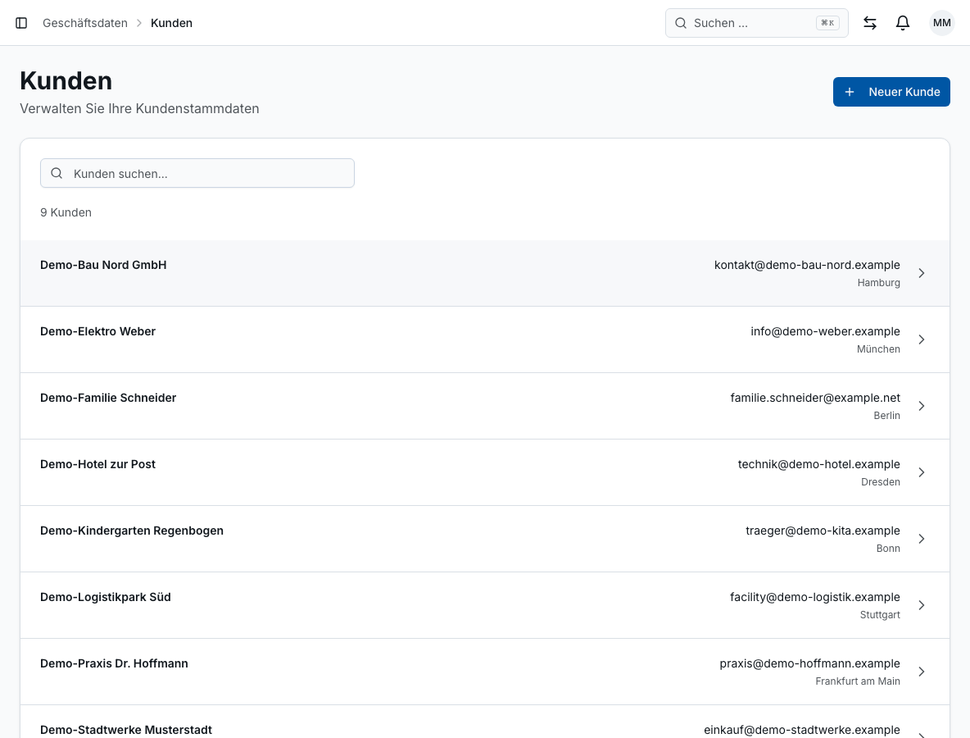Click the magnifier icon in global search
Screen dimensions: 970x738
(x=681, y=23)
